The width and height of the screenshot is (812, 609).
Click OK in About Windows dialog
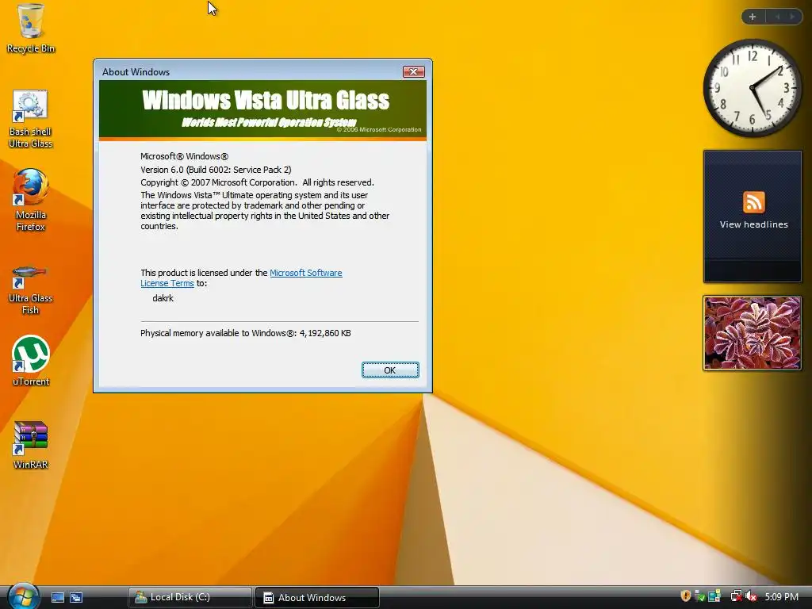[390, 370]
